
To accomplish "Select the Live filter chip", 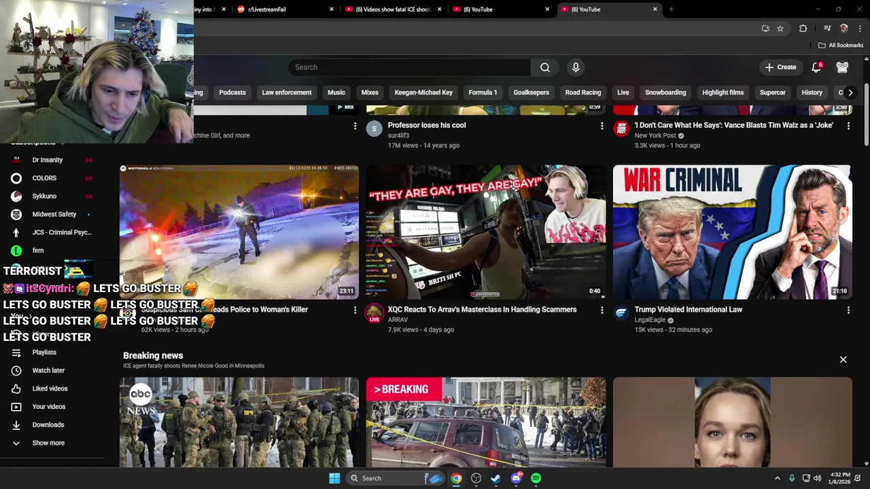I will click(x=623, y=92).
